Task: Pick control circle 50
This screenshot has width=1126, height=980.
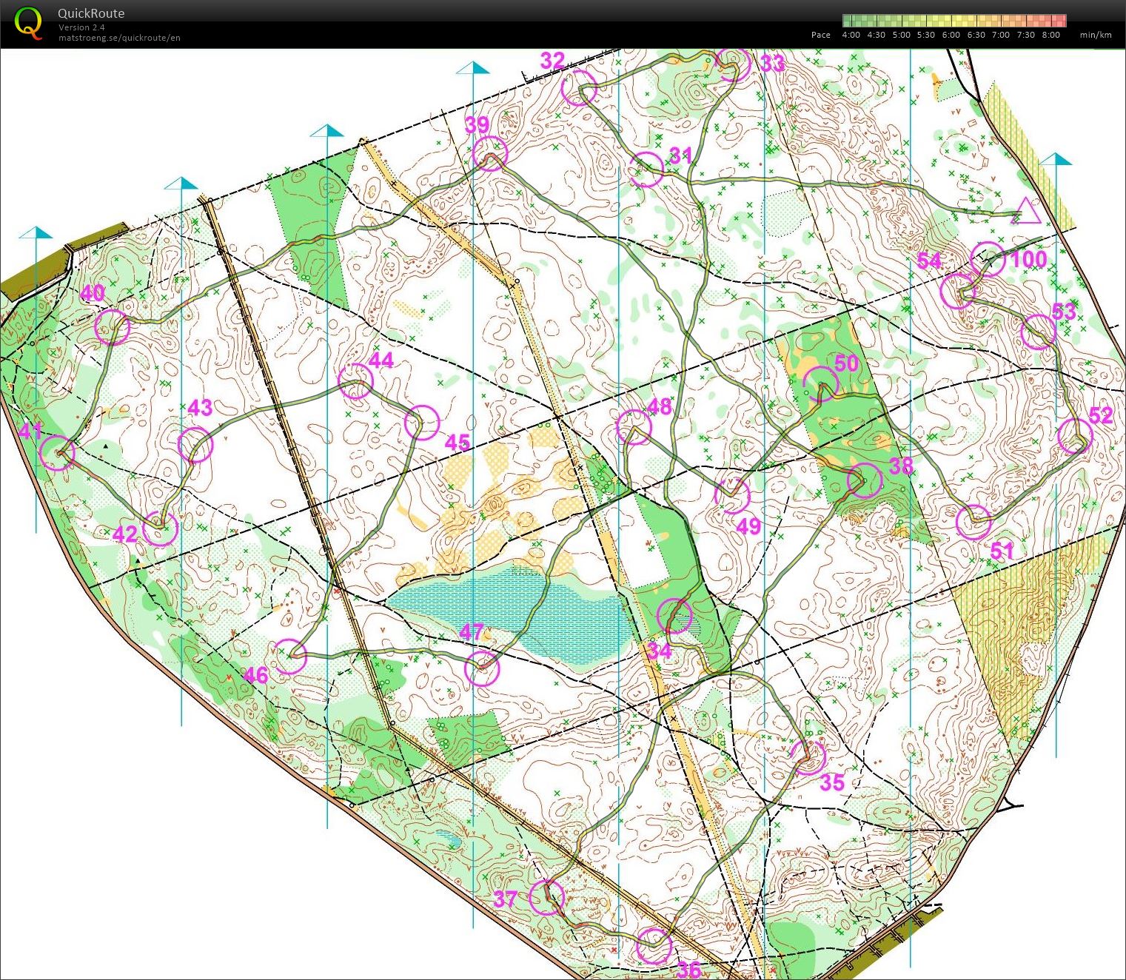Action: (821, 383)
